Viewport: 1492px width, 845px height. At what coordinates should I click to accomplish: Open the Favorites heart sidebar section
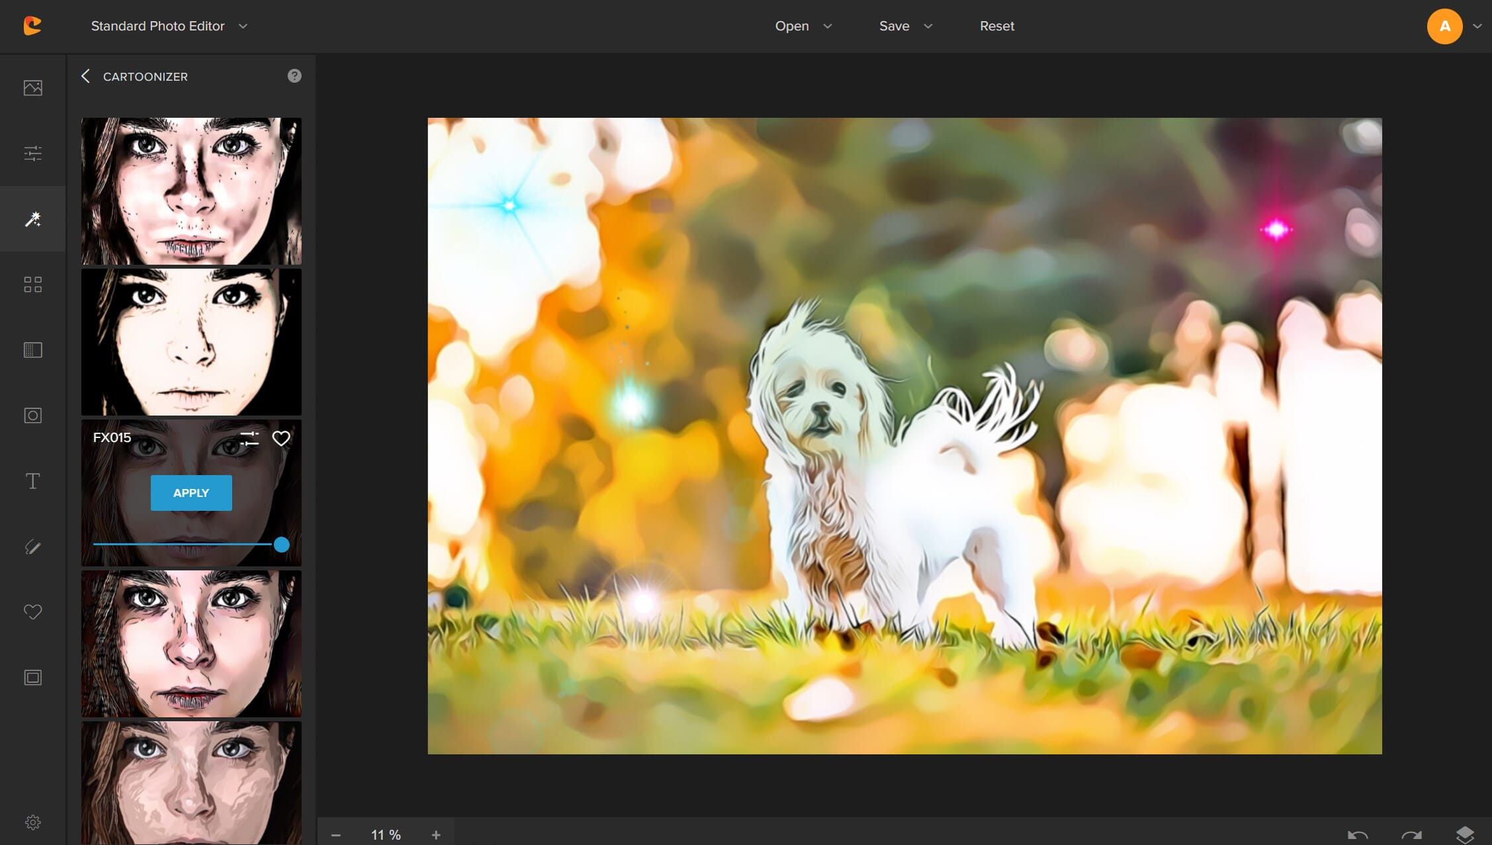tap(32, 612)
